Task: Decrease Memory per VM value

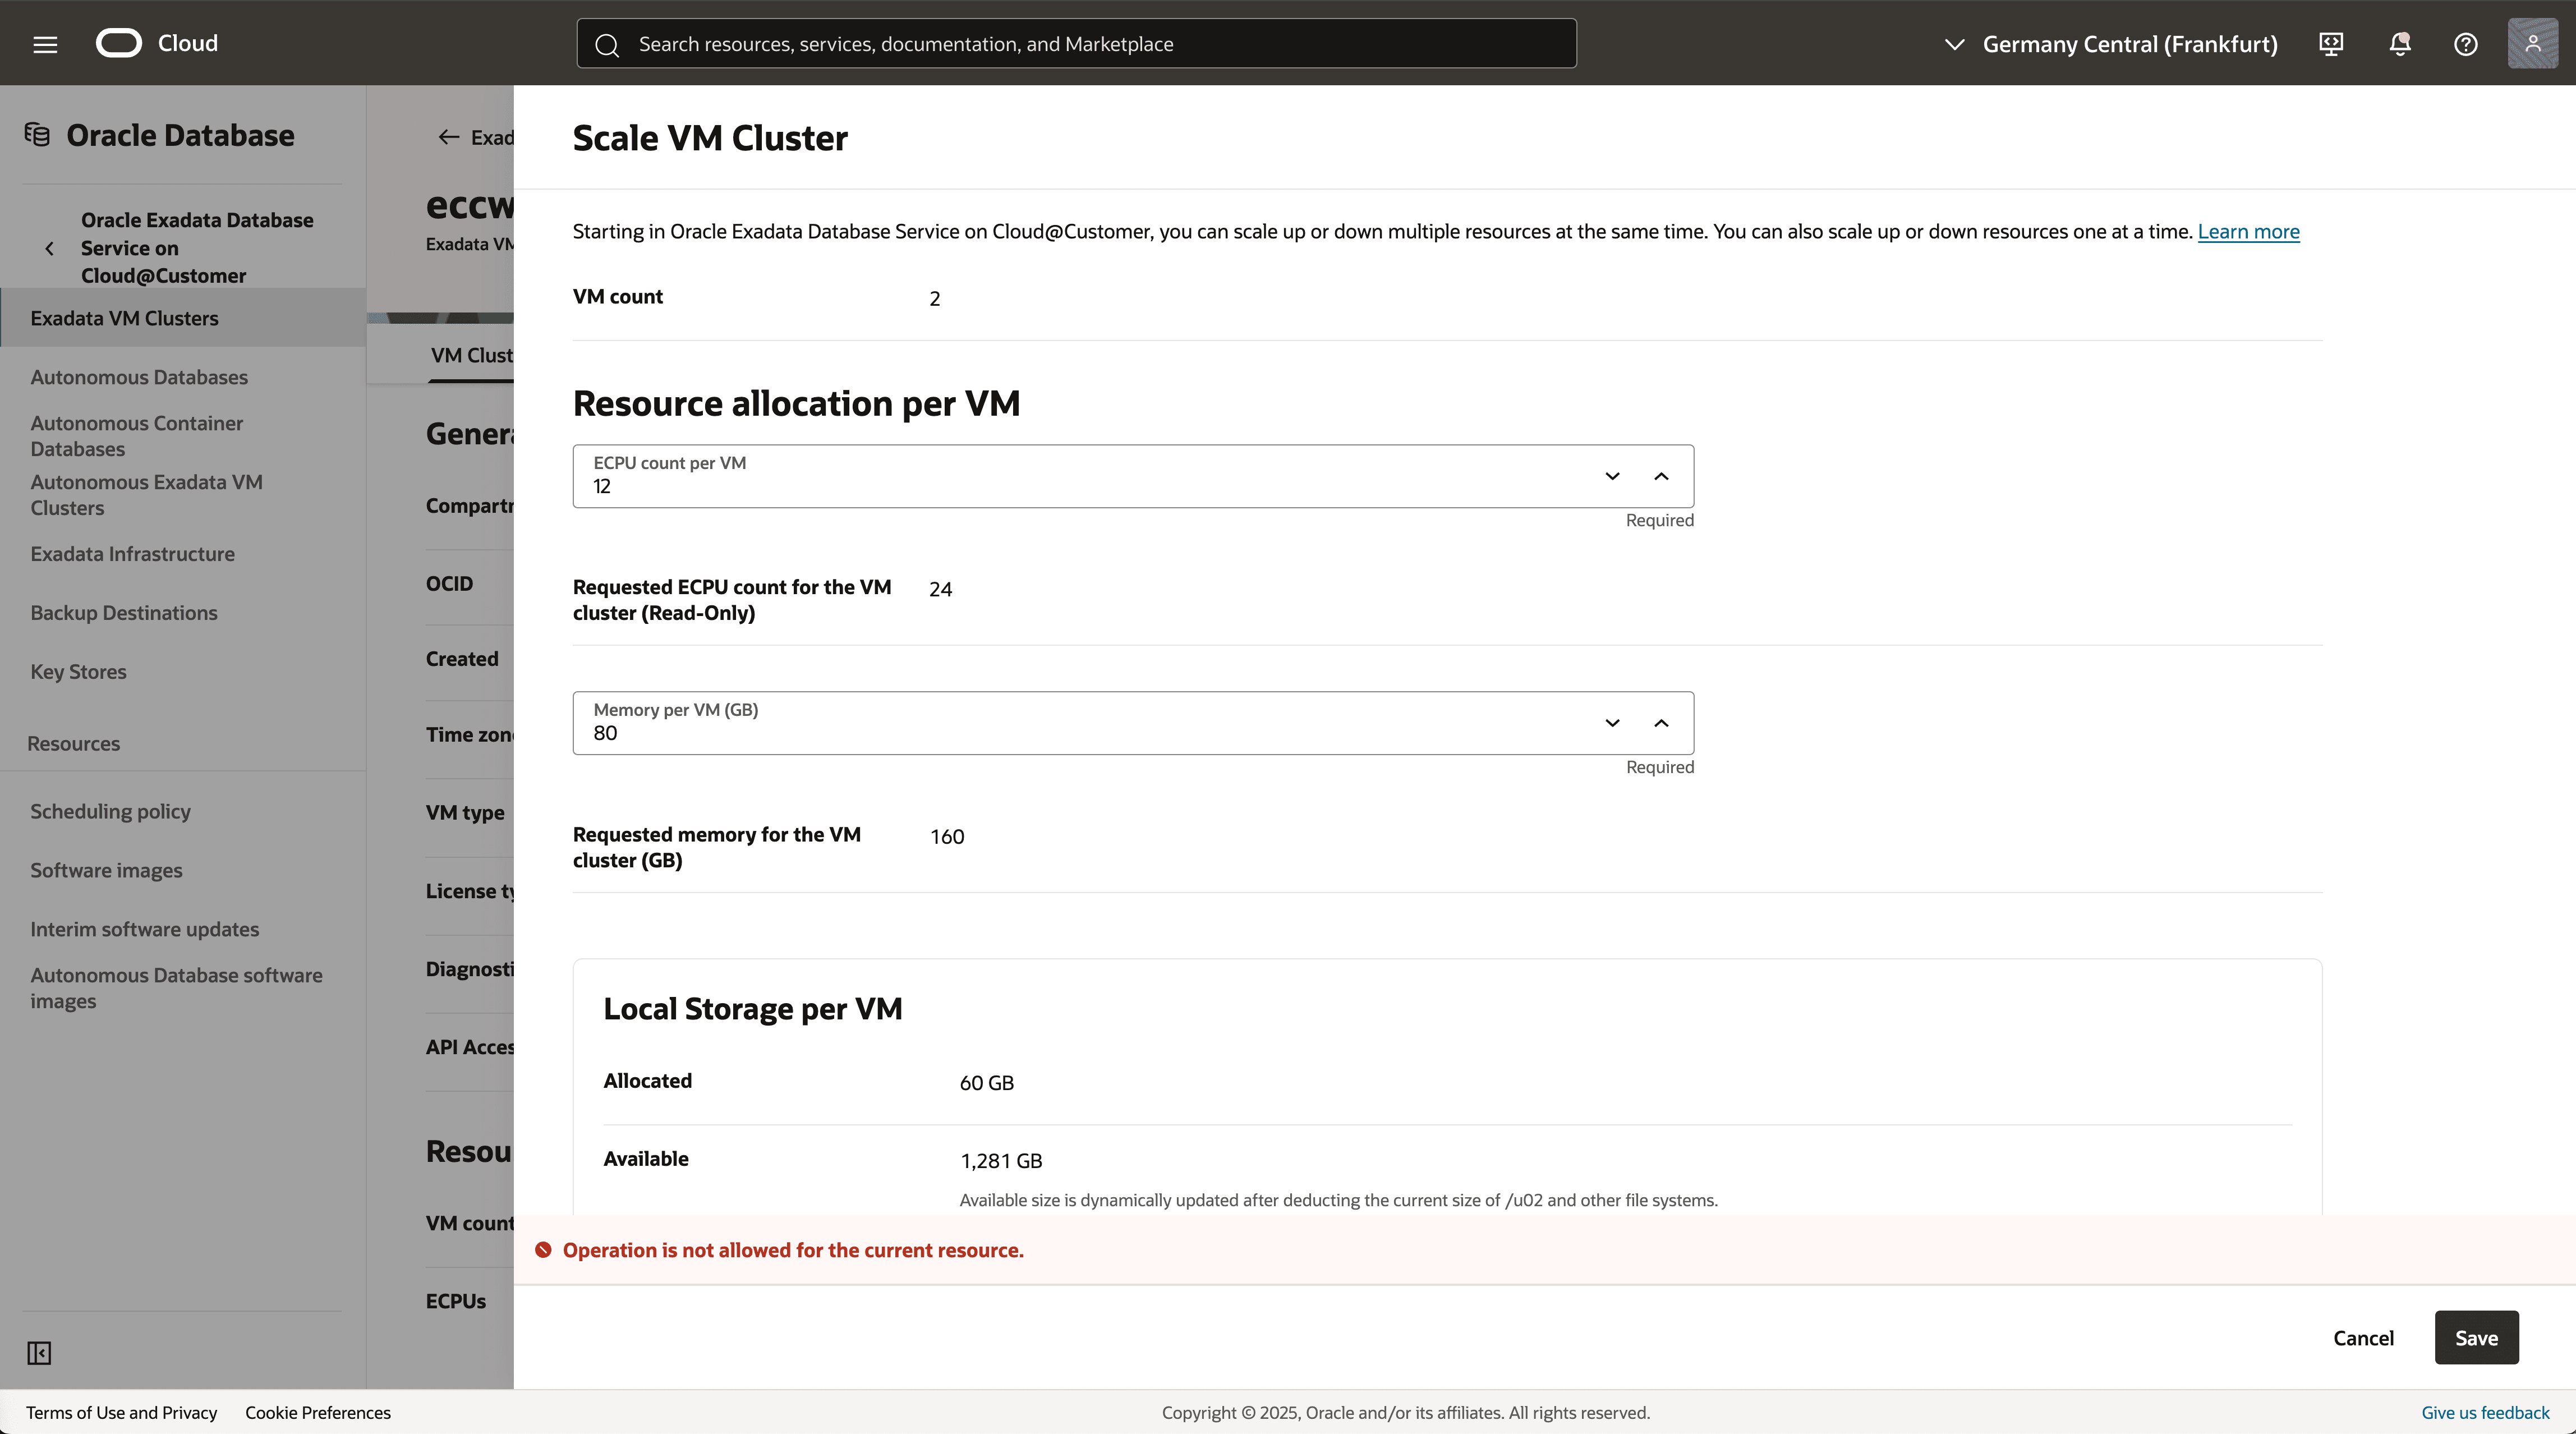Action: pyautogui.click(x=1612, y=723)
